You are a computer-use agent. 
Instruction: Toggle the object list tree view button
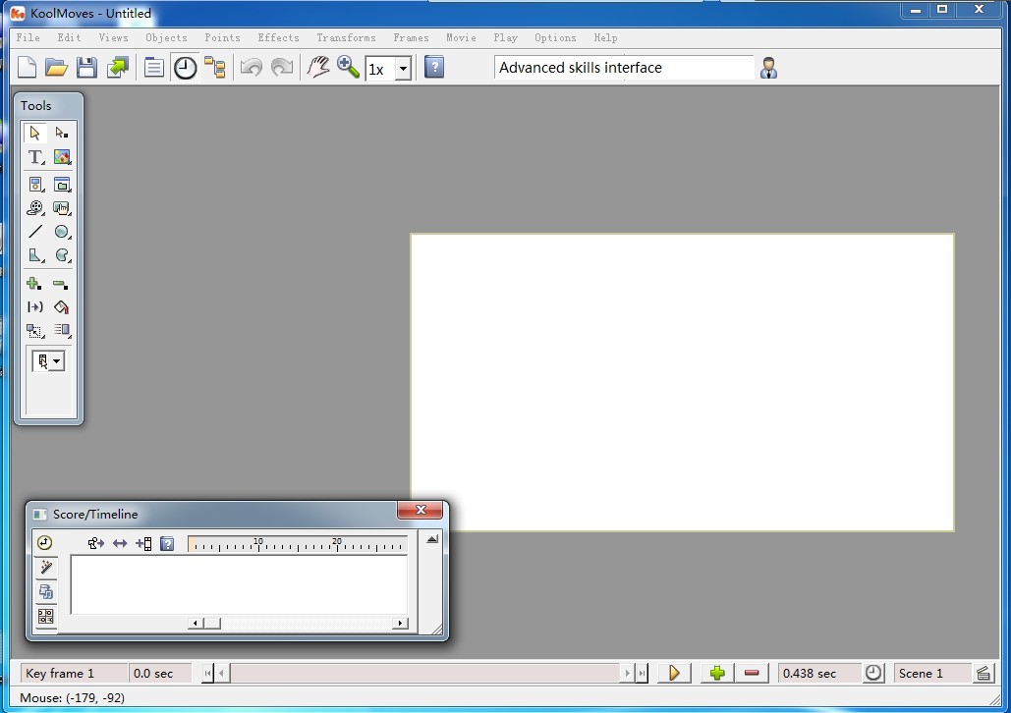coord(214,68)
